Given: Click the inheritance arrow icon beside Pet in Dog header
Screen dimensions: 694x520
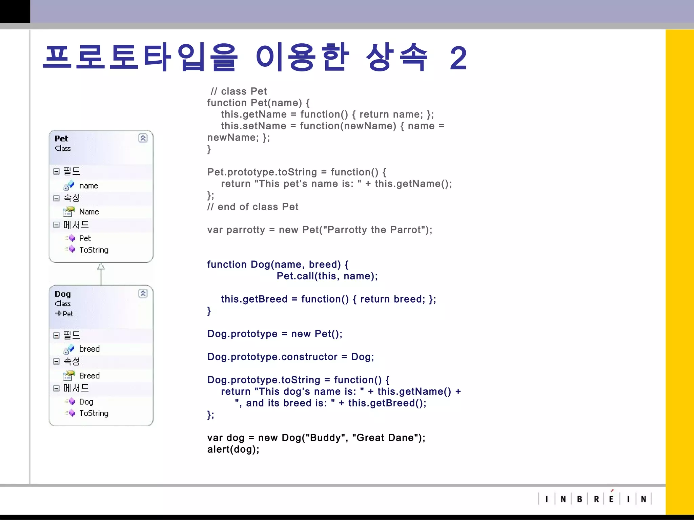Looking at the screenshot, I should pos(58,313).
